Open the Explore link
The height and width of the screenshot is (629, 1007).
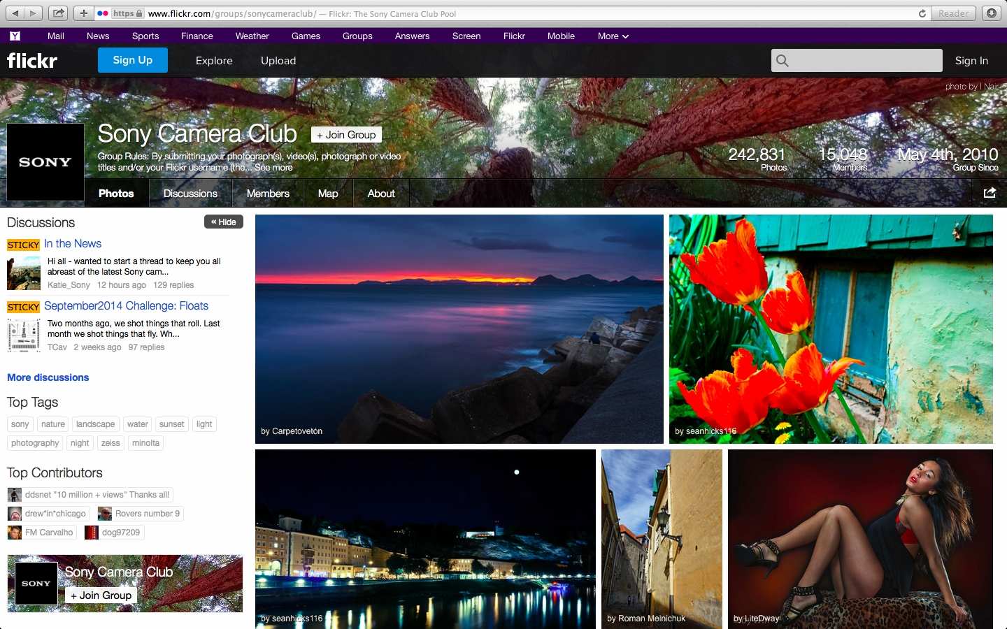tap(214, 61)
